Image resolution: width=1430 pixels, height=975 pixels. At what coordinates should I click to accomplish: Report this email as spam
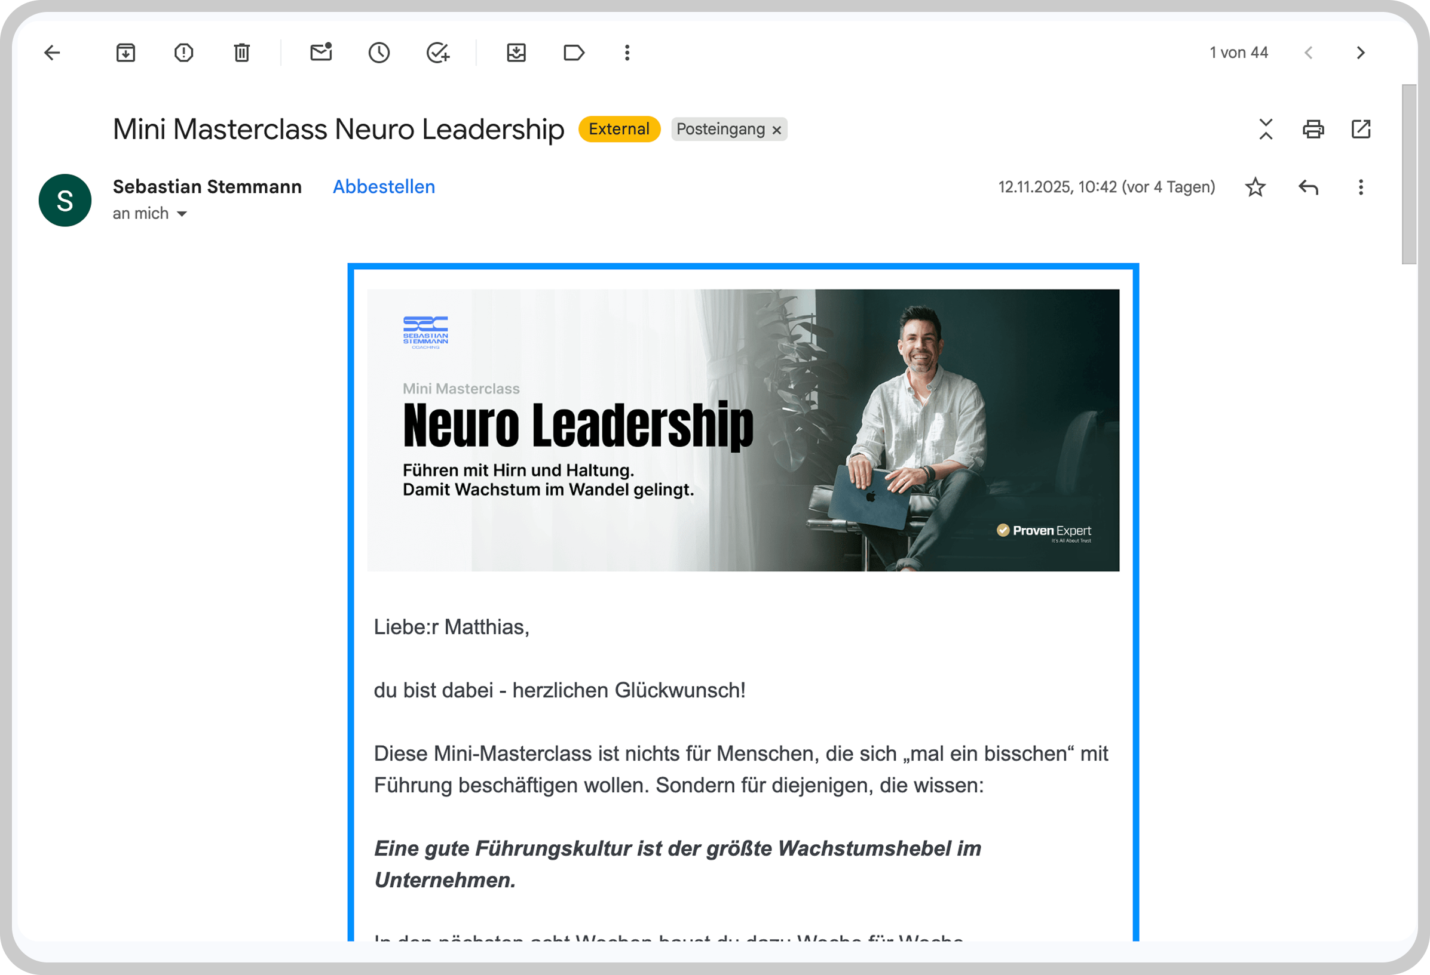pos(183,53)
